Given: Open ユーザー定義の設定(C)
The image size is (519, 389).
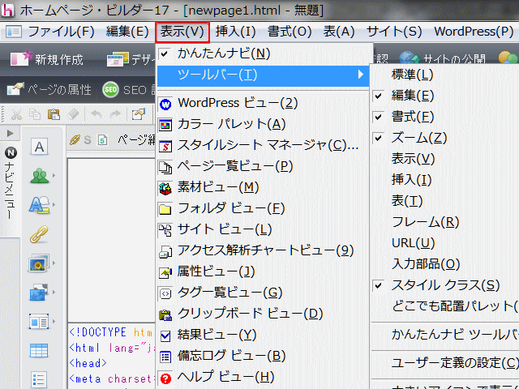Looking at the screenshot, I should [445, 364].
